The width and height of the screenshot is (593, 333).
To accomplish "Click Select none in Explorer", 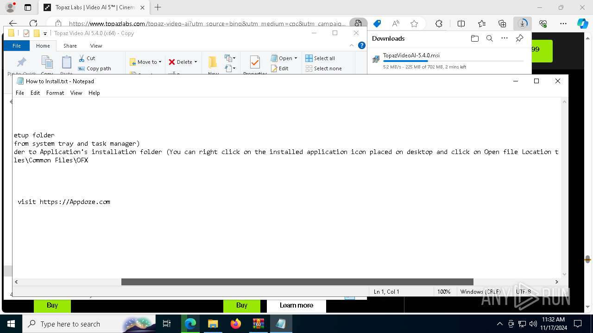I will 323,68.
